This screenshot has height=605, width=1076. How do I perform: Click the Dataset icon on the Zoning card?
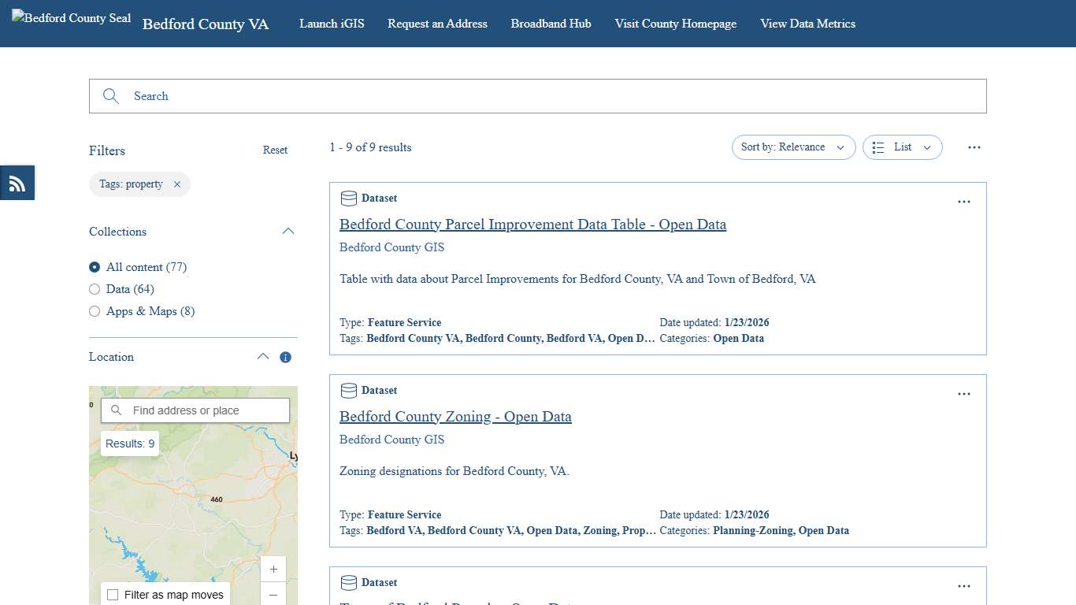point(348,390)
